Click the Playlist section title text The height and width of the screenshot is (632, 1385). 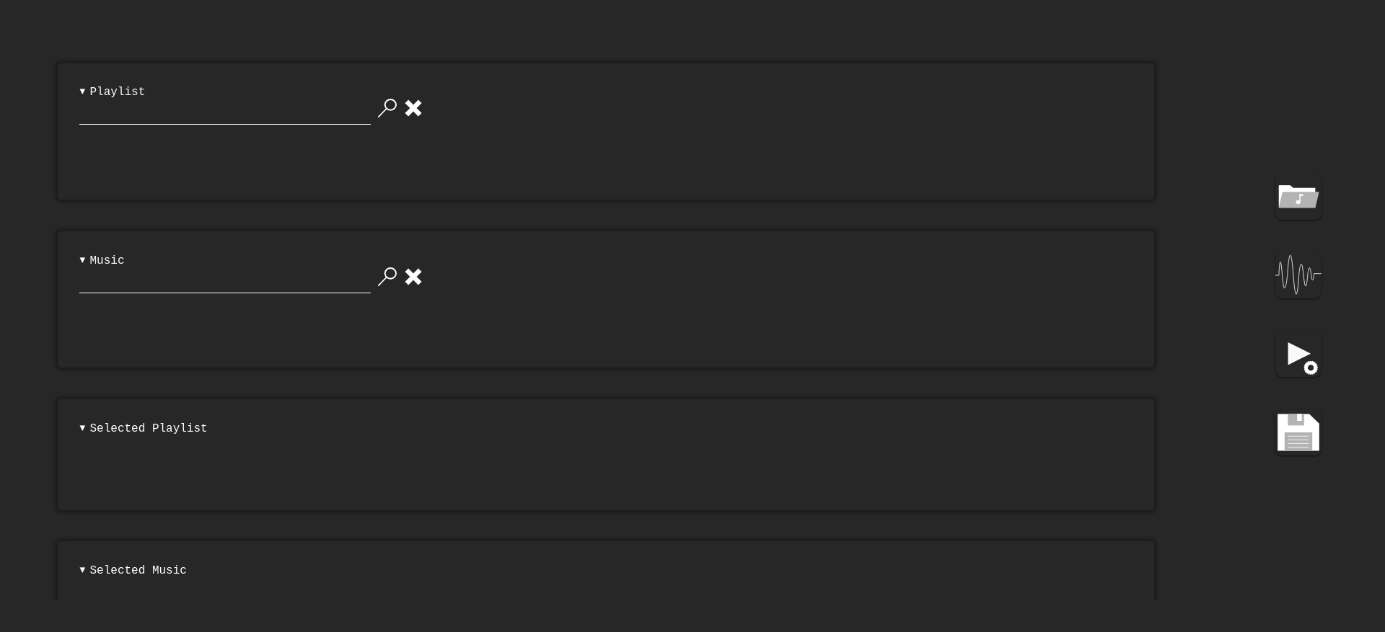(118, 92)
